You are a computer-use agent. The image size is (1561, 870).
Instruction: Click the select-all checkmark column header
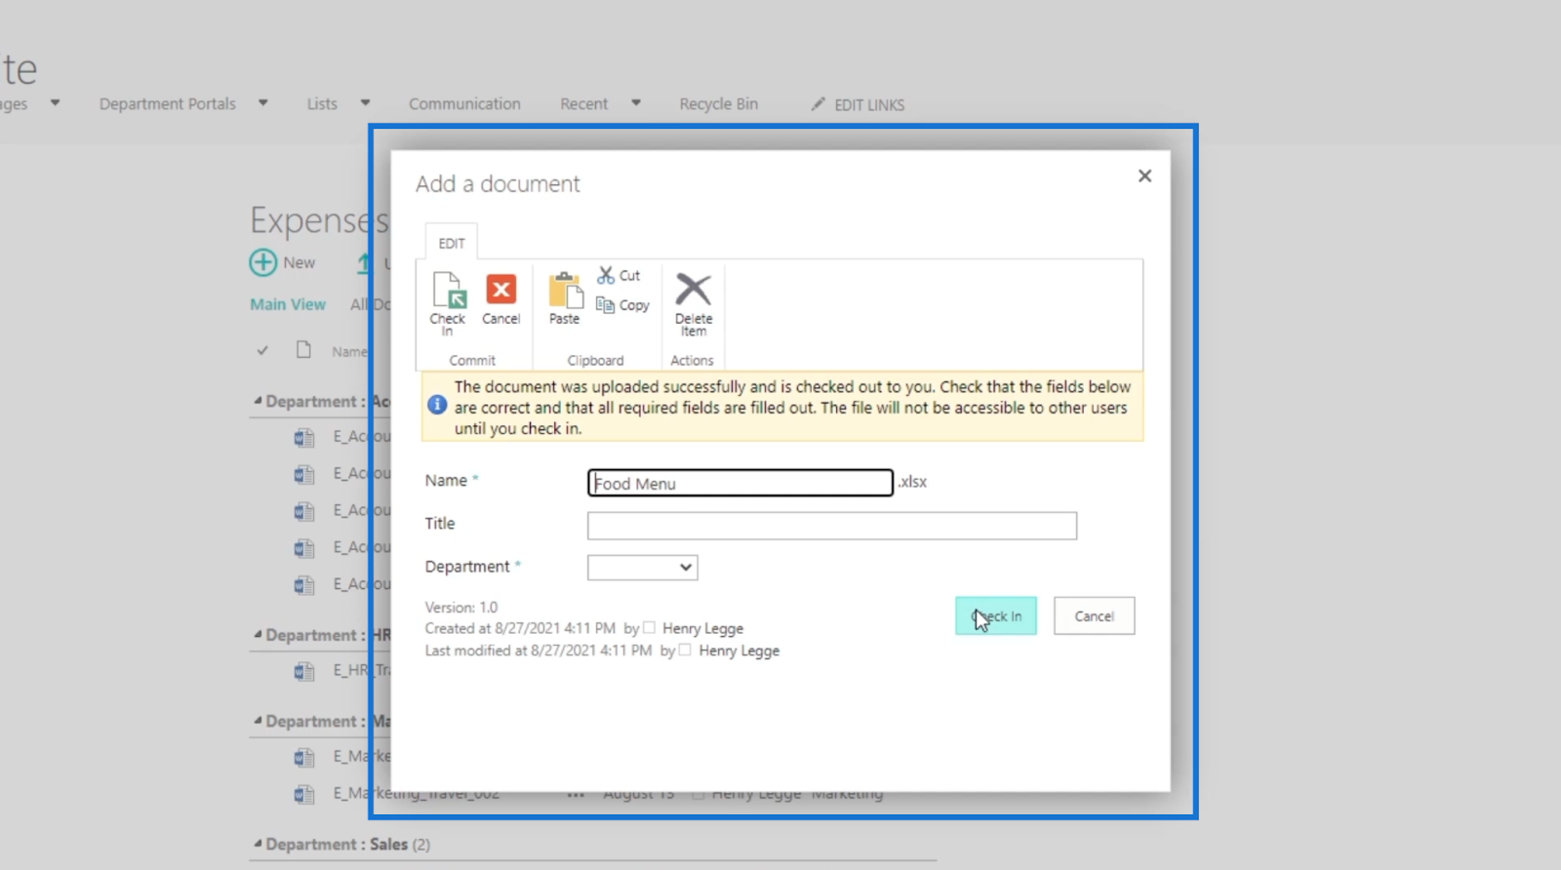[x=262, y=350]
